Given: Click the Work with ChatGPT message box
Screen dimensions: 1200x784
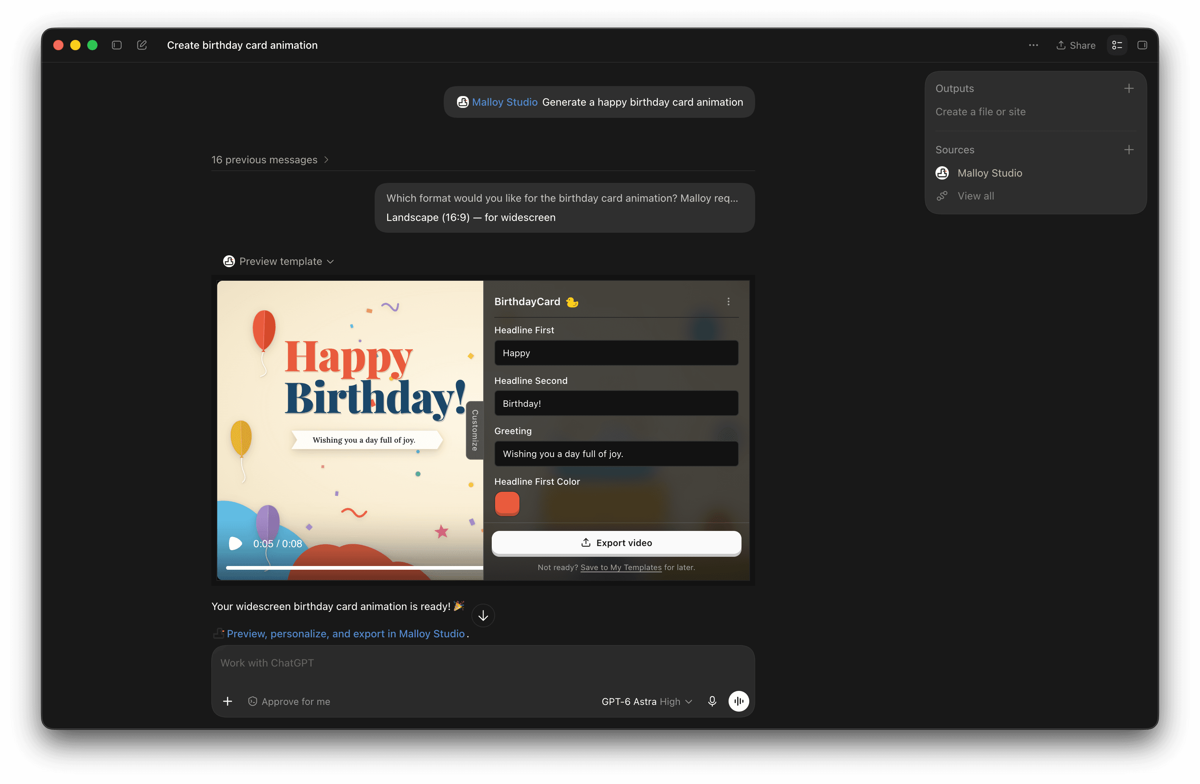Looking at the screenshot, I should pos(483,663).
